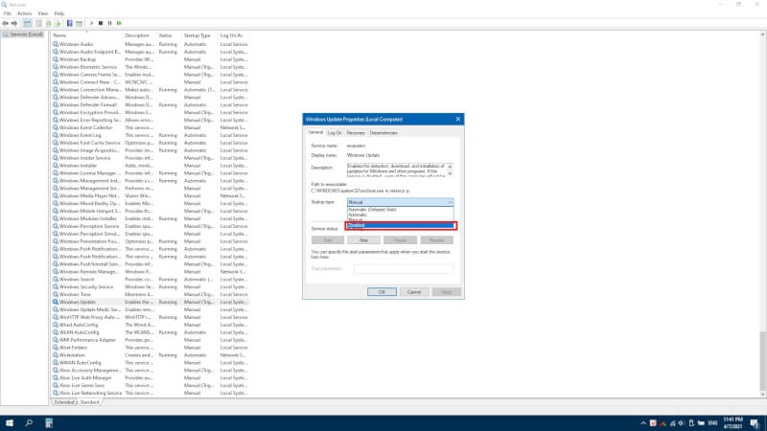The image size is (767, 431).
Task: Click the gear icon beside Windows Backup
Action: pos(56,59)
